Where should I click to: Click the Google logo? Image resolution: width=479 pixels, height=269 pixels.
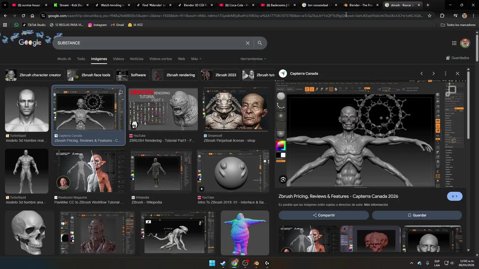click(x=30, y=43)
